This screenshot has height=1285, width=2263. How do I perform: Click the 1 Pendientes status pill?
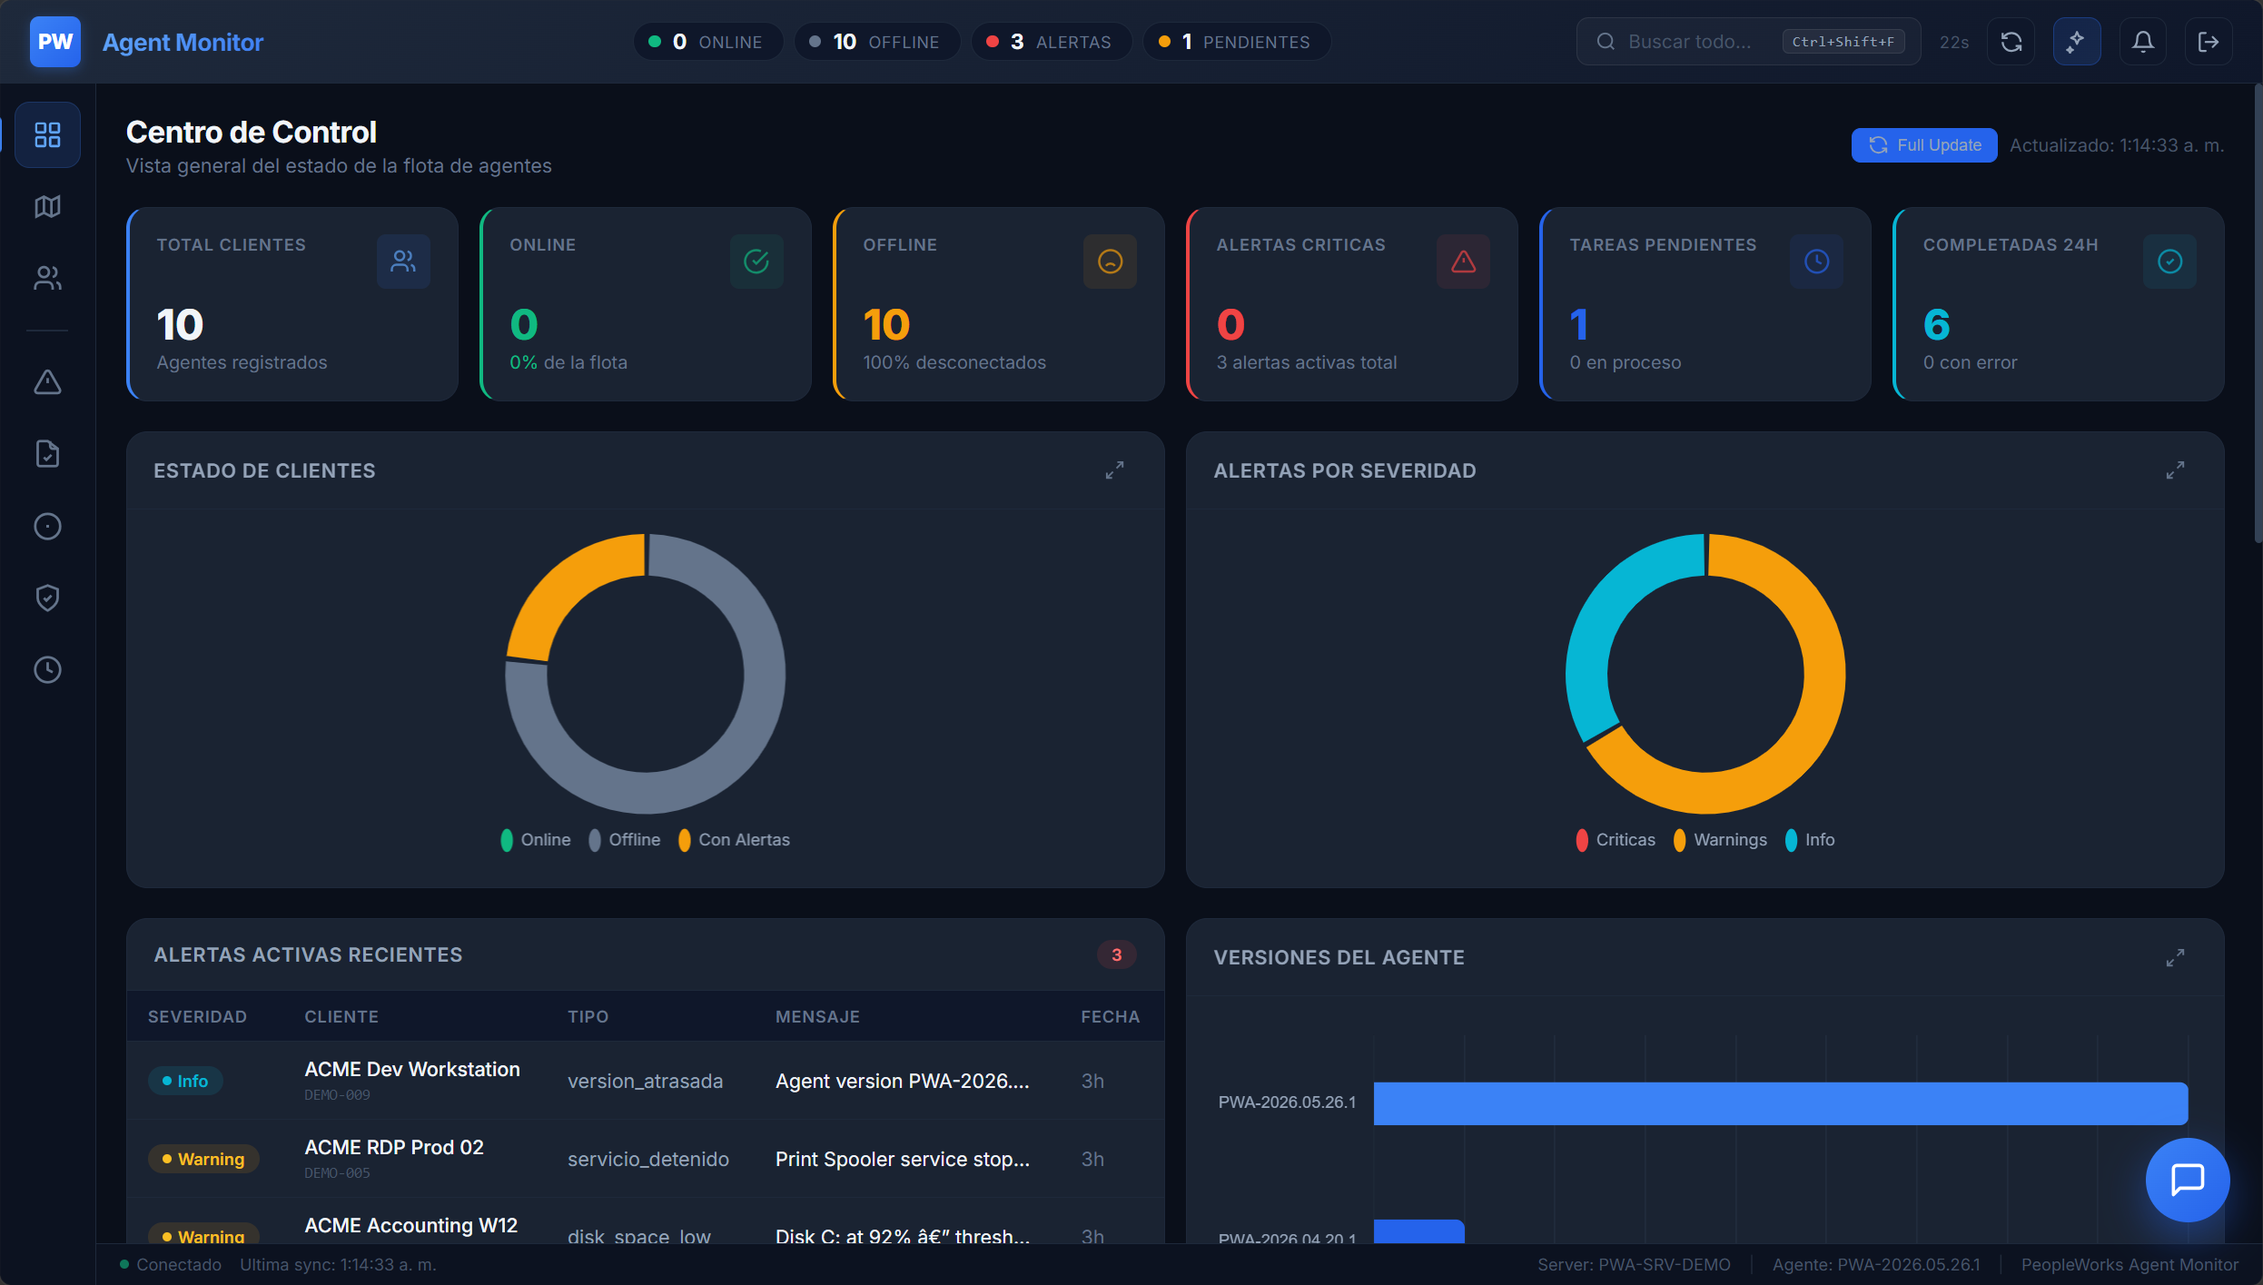pyautogui.click(x=1236, y=42)
